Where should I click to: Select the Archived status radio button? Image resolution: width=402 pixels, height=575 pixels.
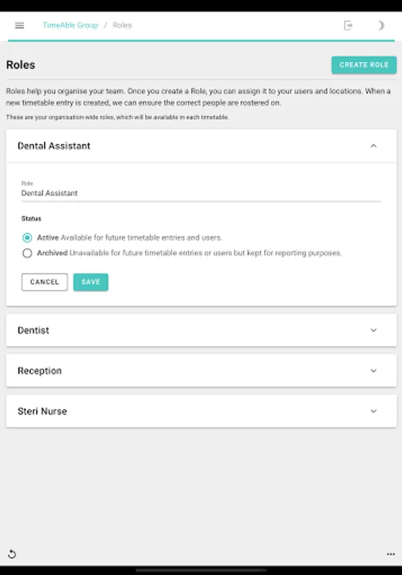click(27, 253)
